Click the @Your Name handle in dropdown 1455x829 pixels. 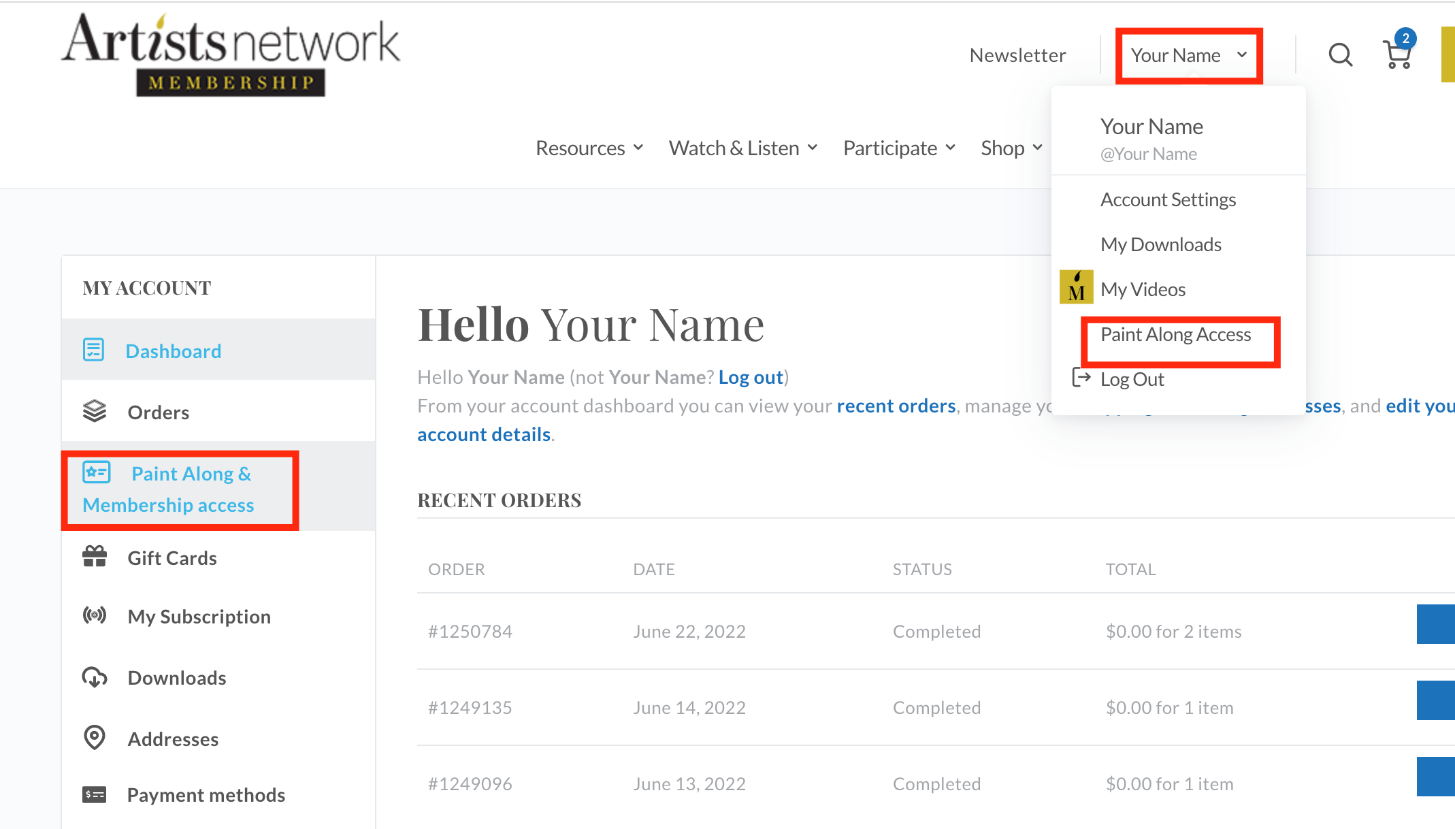1148,154
